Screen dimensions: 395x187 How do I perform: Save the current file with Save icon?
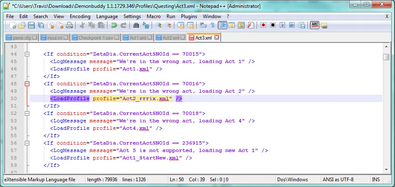click(31, 25)
